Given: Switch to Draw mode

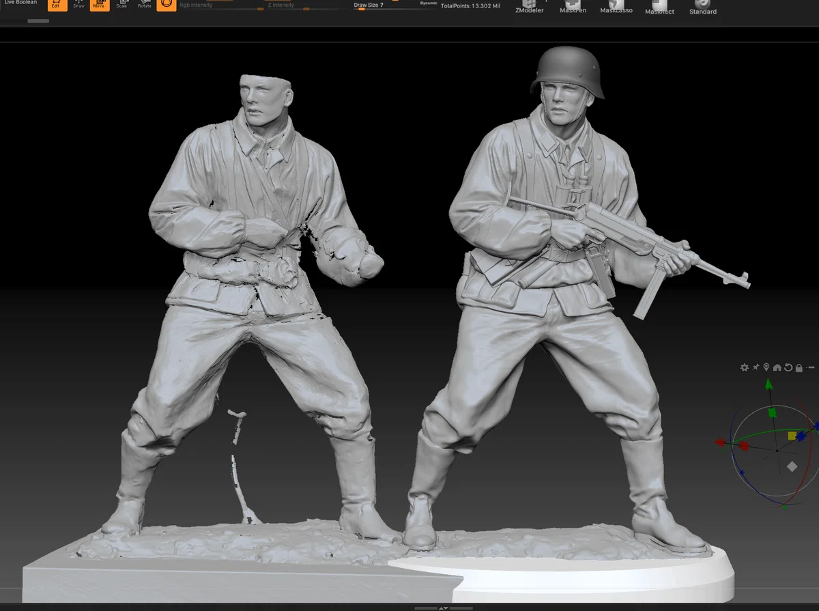Looking at the screenshot, I should [78, 5].
